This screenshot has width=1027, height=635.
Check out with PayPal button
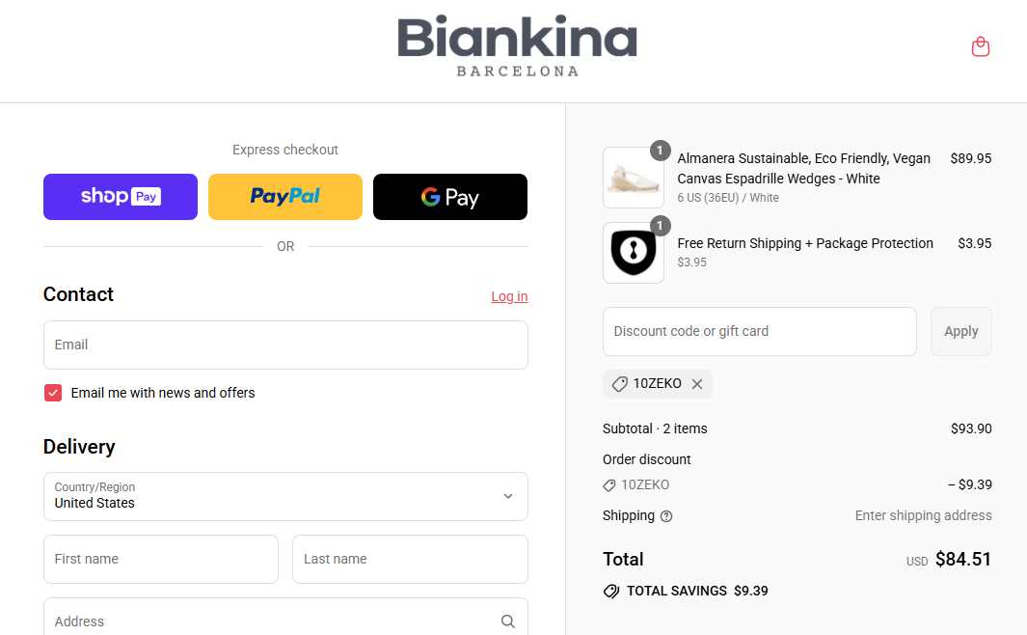[x=284, y=197]
